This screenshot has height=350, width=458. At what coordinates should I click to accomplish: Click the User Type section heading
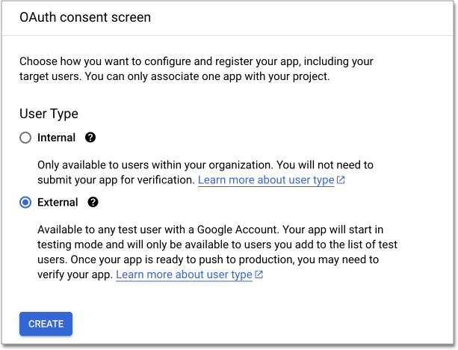[49, 114]
